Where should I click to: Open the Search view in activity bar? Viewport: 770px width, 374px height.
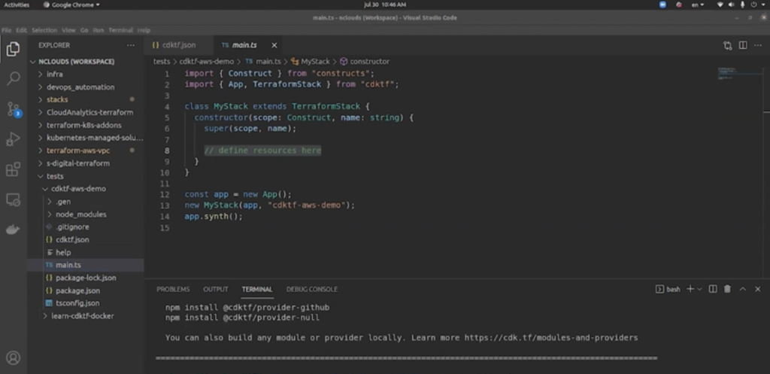coord(14,78)
